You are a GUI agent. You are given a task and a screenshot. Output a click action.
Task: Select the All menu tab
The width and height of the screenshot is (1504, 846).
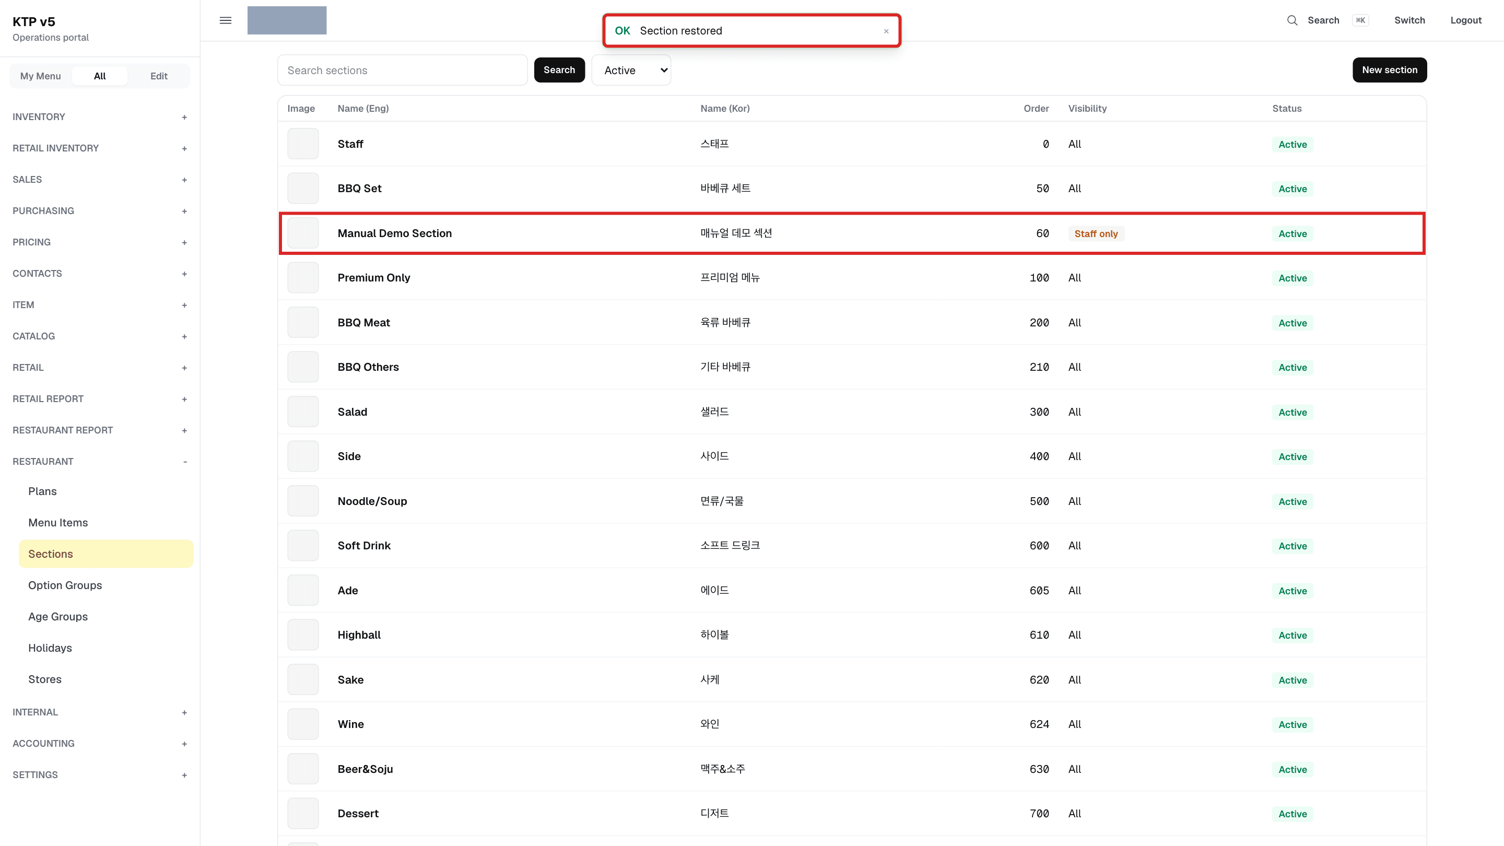tap(100, 76)
